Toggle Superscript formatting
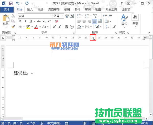Screen dimensions: 153x125 coord(49,21)
